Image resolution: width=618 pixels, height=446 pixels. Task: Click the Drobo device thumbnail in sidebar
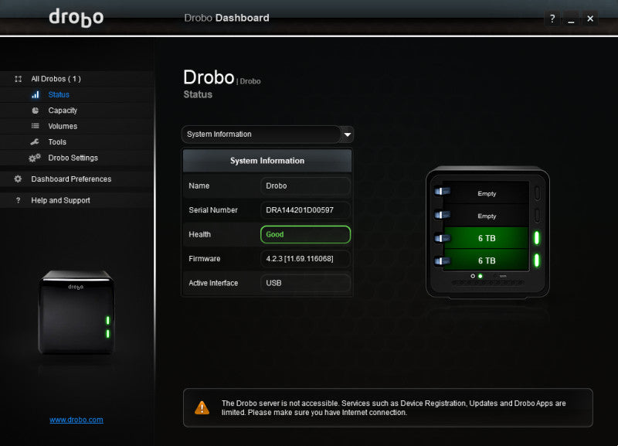point(76,312)
